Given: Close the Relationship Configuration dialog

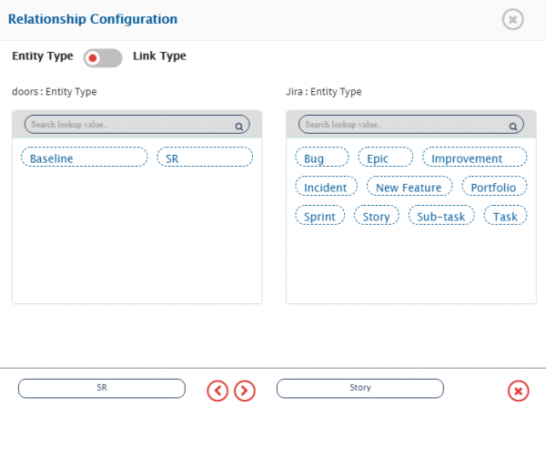Looking at the screenshot, I should coord(512,19).
